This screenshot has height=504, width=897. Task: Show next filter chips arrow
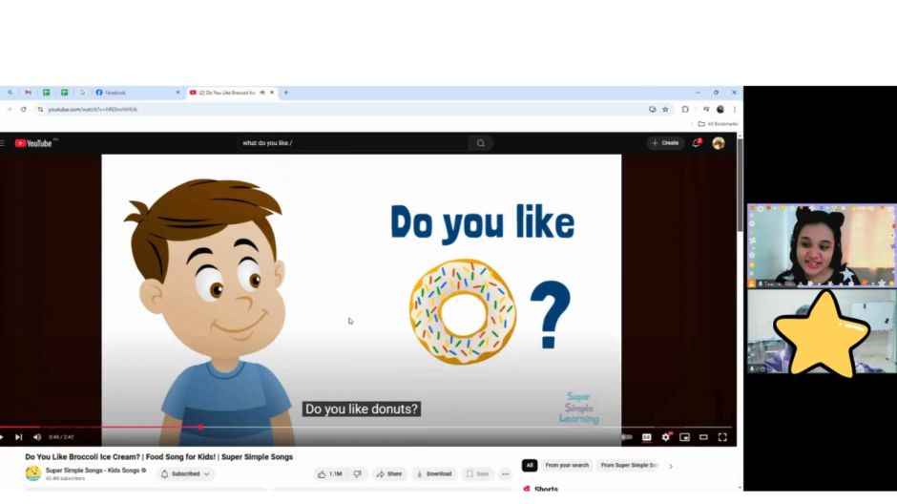[671, 466]
